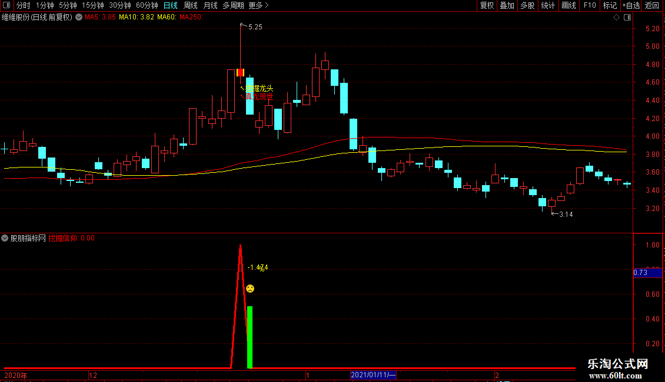The width and height of the screenshot is (665, 382).
Task: Click the -1.4% yellow indicator label
Action: 257,267
